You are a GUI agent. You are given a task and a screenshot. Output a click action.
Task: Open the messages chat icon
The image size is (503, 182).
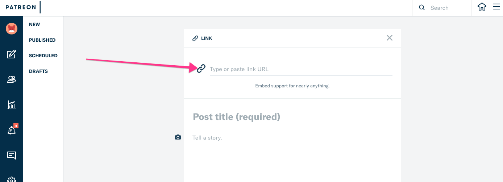tap(12, 156)
